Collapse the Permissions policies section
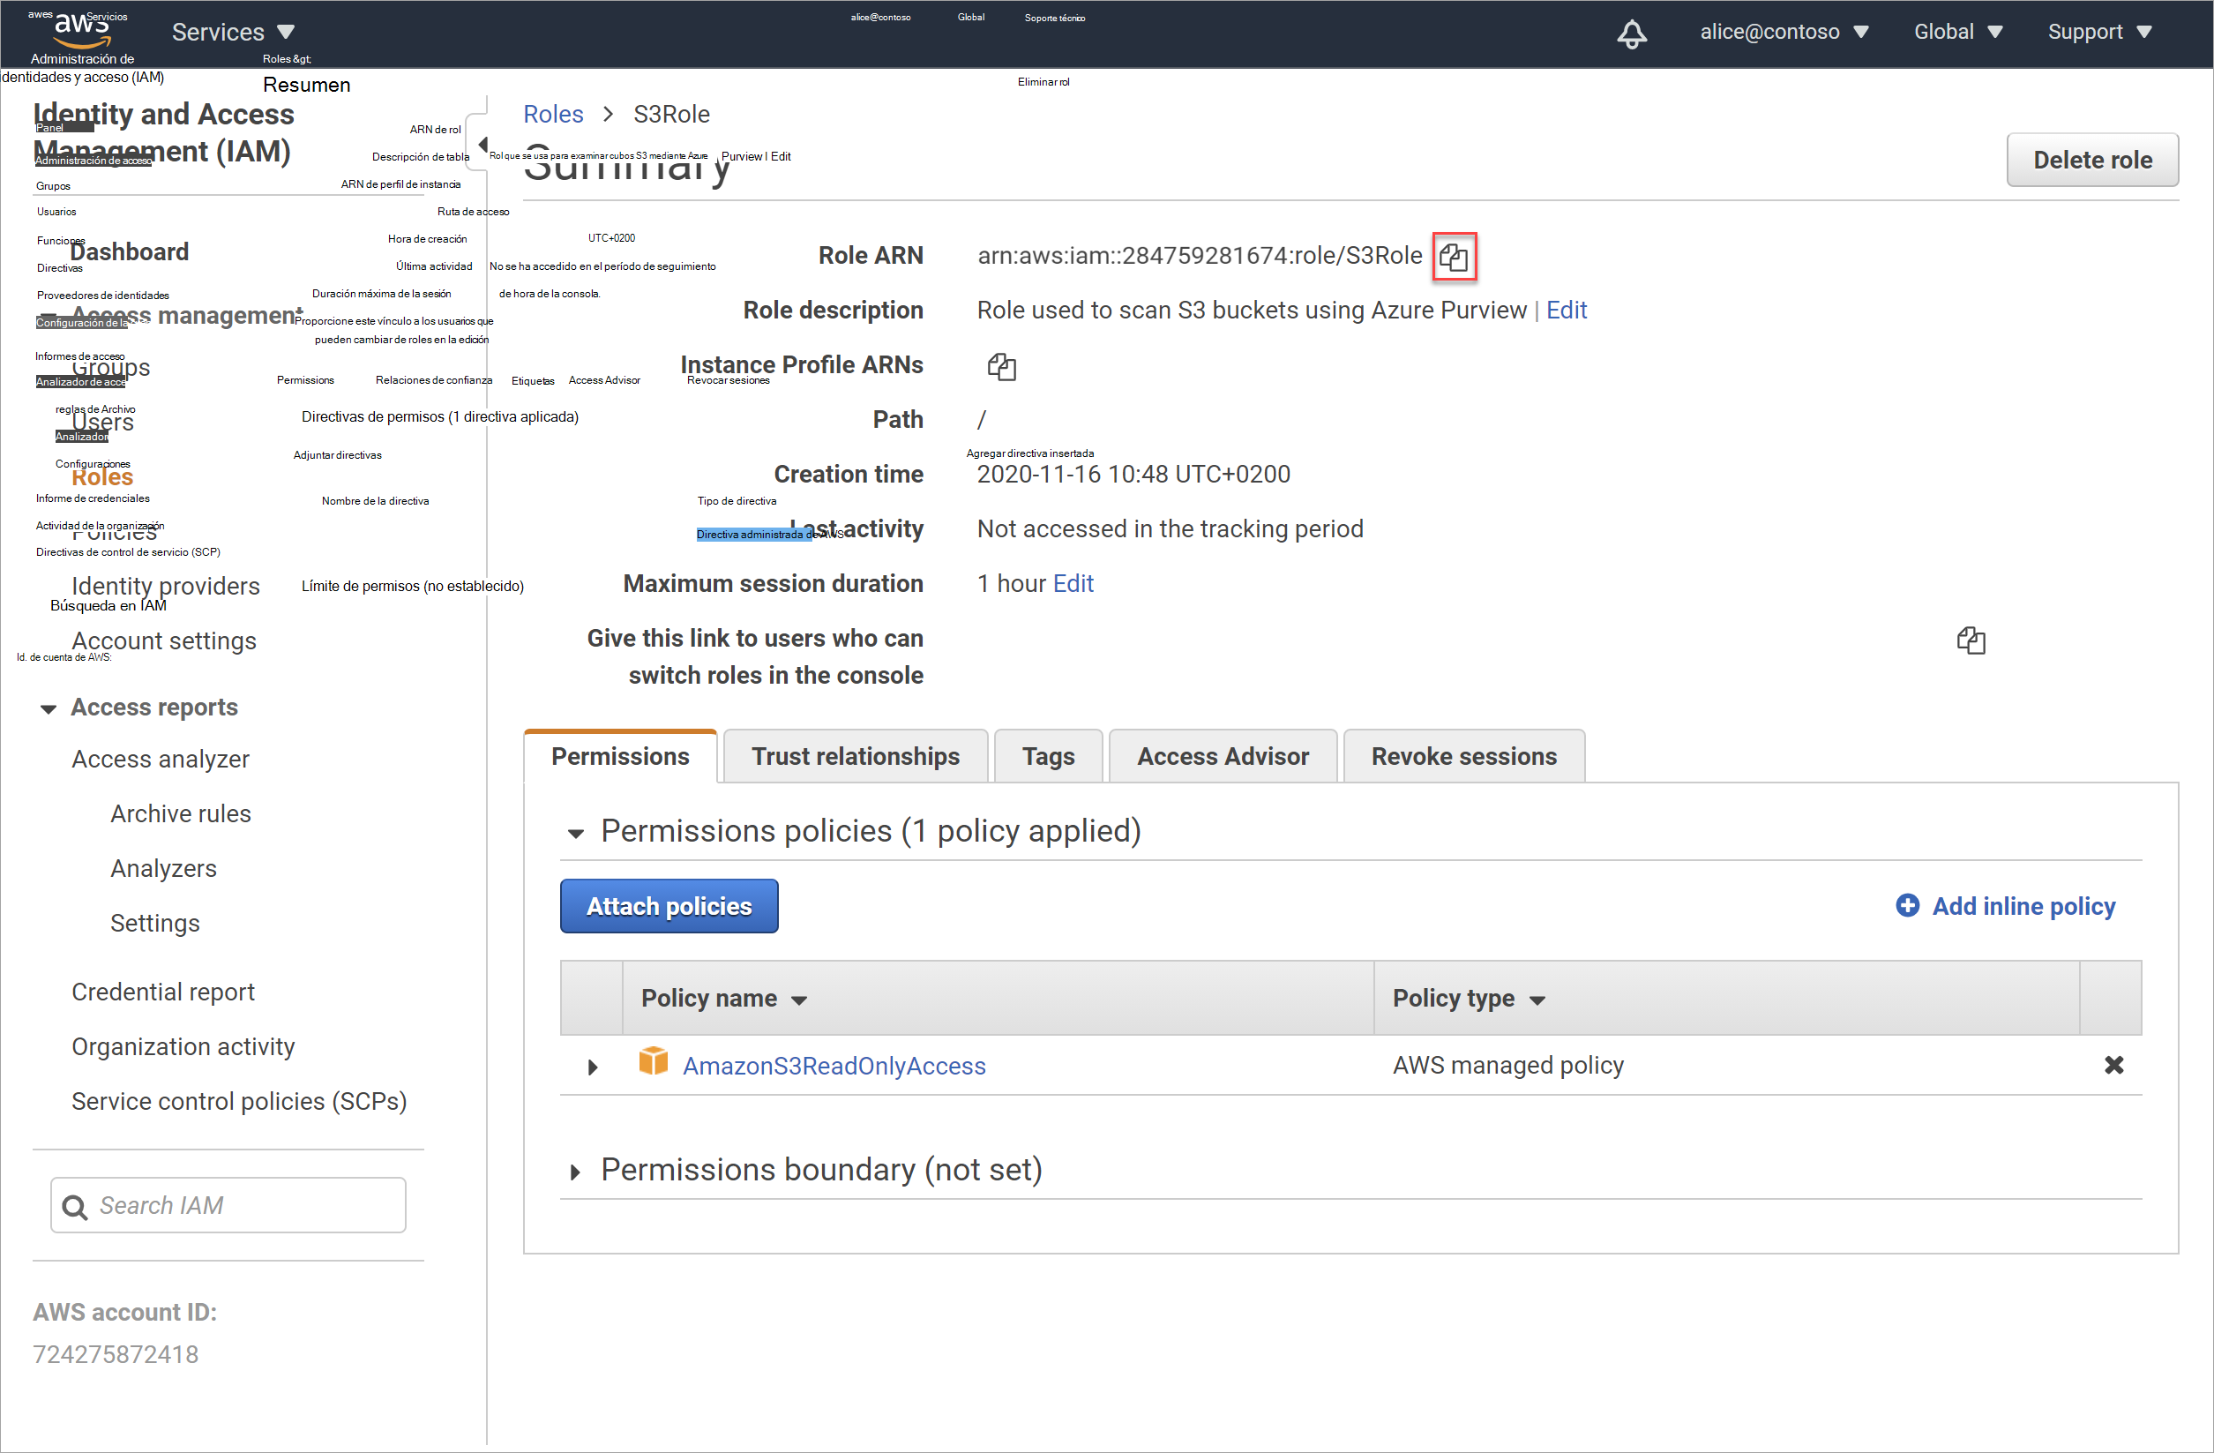2214x1453 pixels. (x=576, y=834)
